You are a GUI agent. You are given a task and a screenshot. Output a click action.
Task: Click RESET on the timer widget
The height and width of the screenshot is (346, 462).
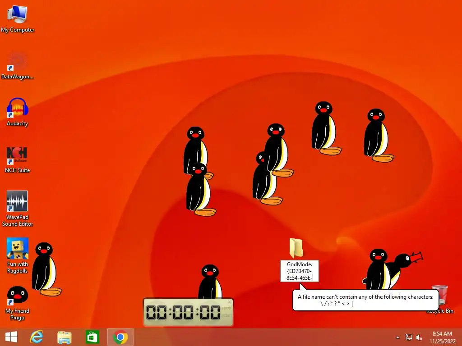pyautogui.click(x=226, y=315)
